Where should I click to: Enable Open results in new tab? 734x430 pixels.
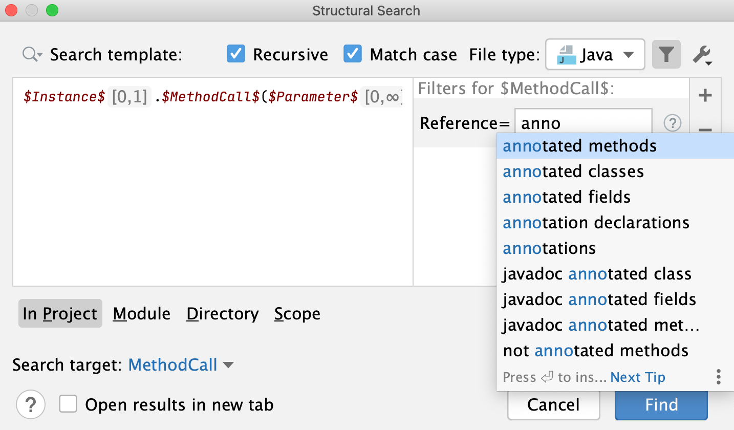tap(68, 404)
